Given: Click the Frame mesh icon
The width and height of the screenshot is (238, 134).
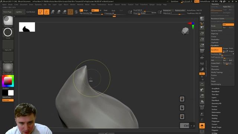Looking at the screenshot, I should pyautogui.click(x=202, y=84).
